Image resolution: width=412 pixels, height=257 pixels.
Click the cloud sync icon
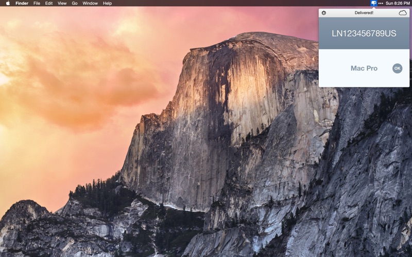(403, 13)
